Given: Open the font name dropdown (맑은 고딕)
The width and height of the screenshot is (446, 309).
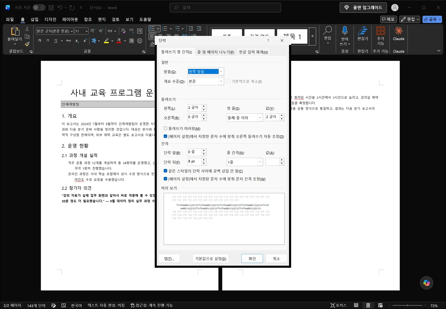Looking at the screenshot, I should (72, 31).
